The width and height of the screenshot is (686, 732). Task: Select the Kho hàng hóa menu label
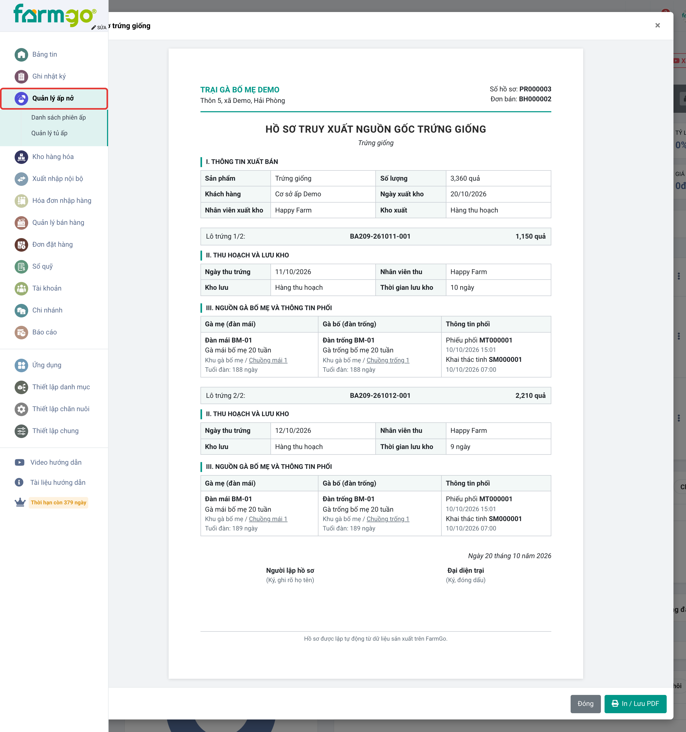pyautogui.click(x=53, y=157)
